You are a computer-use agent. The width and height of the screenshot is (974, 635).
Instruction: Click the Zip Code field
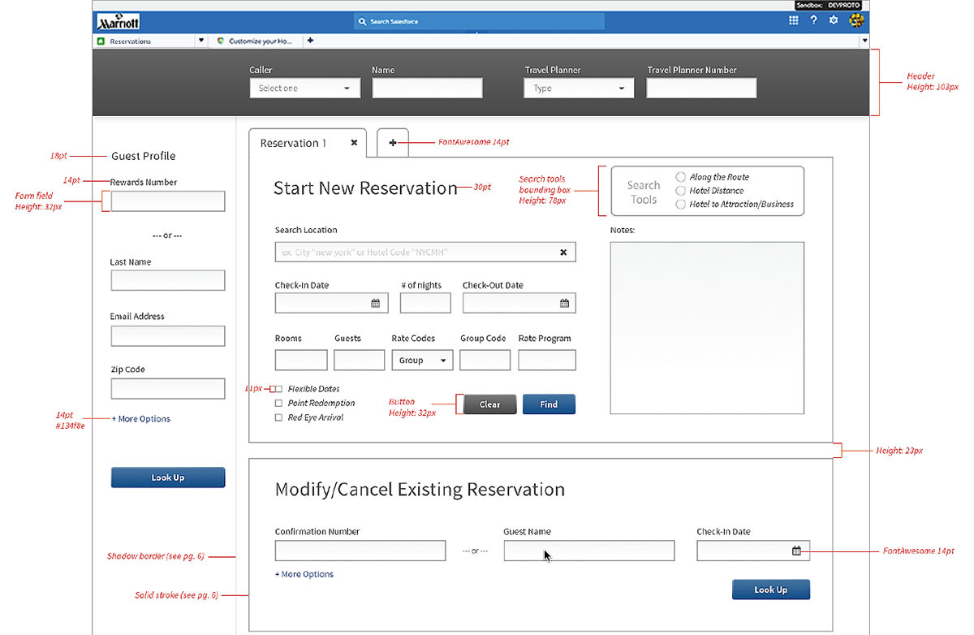168,389
